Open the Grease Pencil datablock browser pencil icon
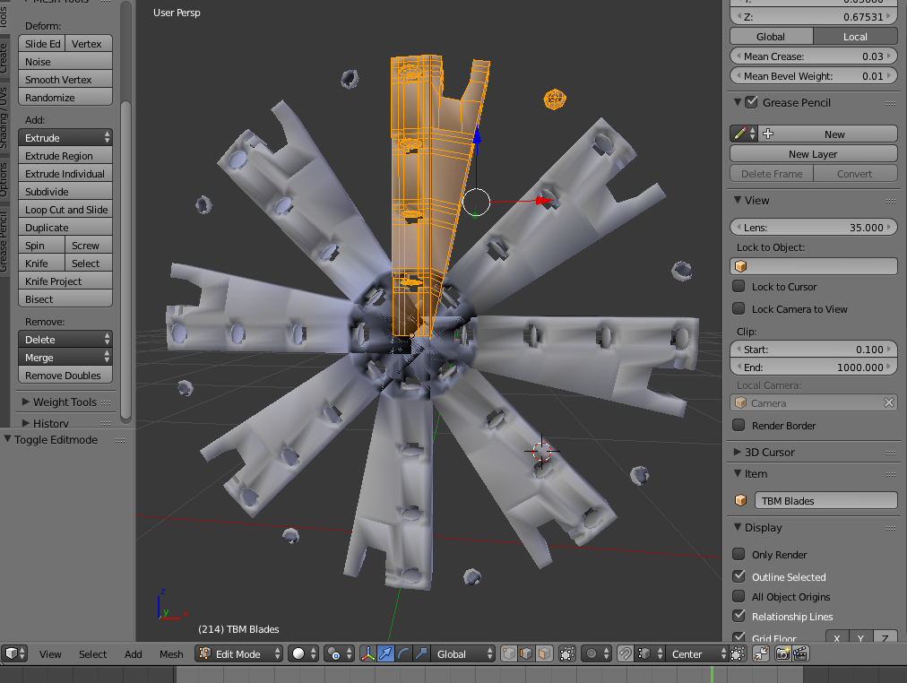 pyautogui.click(x=744, y=134)
